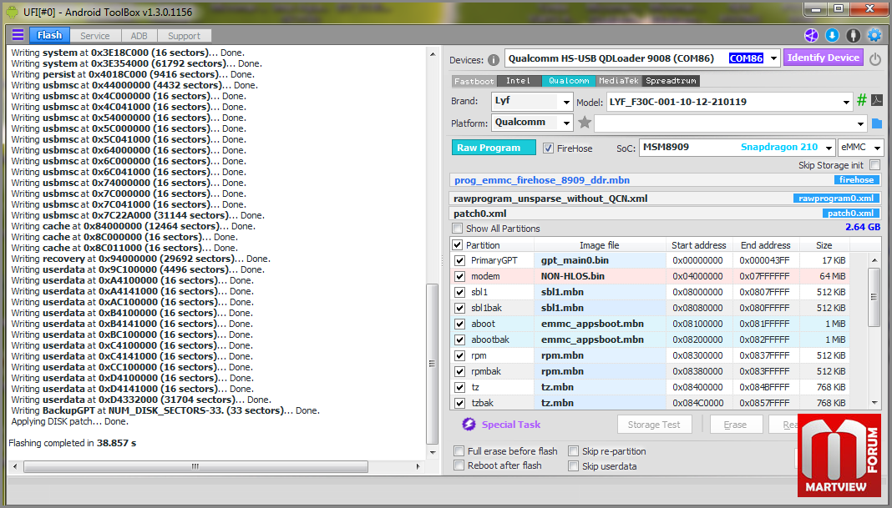Click the power icon next to Identify Device
892x508 pixels.
click(875, 58)
